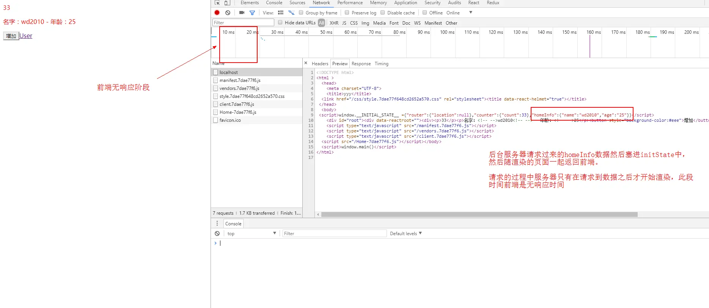
Task: Click the Name column header
Action: pos(256,63)
